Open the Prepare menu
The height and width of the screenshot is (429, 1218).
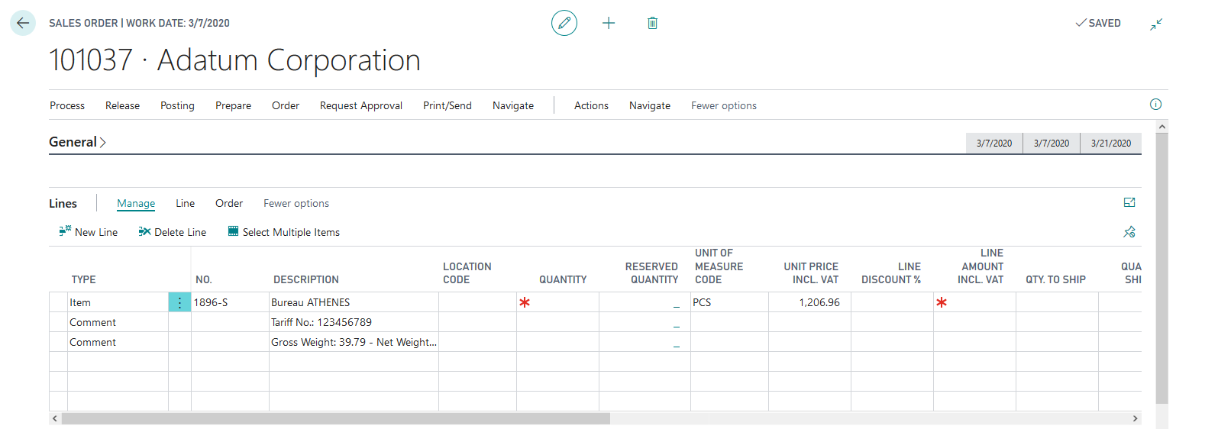pos(233,105)
